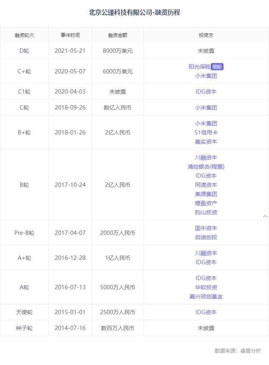Click the 融资轮次 column header
269x365 pixels.
pos(24,35)
